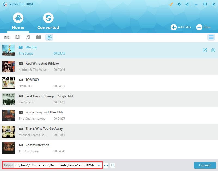Click Katrina & The Waves artist name
The width and height of the screenshot is (218, 171).
pos(33,69)
